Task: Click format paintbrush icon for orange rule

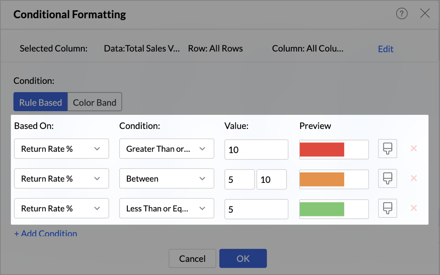Action: pyautogui.click(x=387, y=178)
